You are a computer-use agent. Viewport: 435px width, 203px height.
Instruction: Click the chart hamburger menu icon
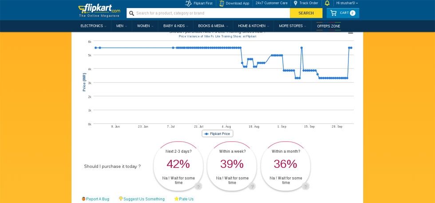pyautogui.click(x=350, y=32)
